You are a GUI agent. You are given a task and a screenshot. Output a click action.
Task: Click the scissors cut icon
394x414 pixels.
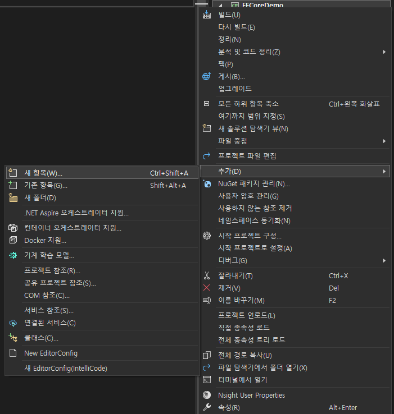(x=207, y=275)
